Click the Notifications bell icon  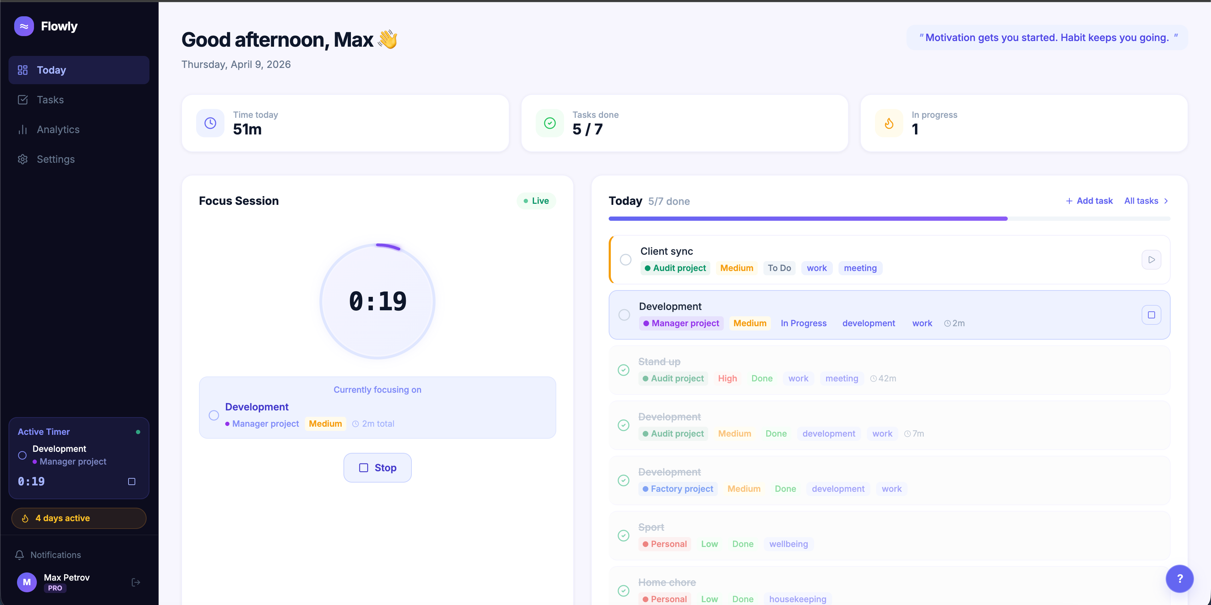(20, 555)
